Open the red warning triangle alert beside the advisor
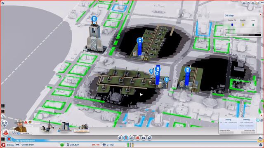Viewport: 264px width, 148px height. pos(26,122)
